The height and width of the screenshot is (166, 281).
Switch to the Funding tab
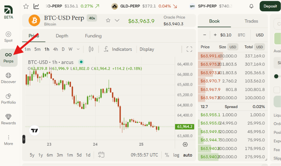(93, 36)
